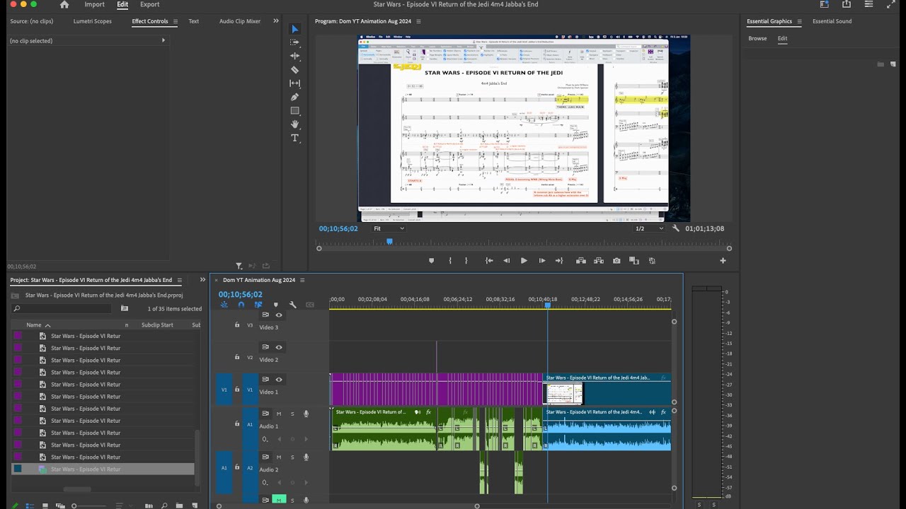Toggle the V1 track targeting button
The image size is (906, 509).
coord(250,390)
